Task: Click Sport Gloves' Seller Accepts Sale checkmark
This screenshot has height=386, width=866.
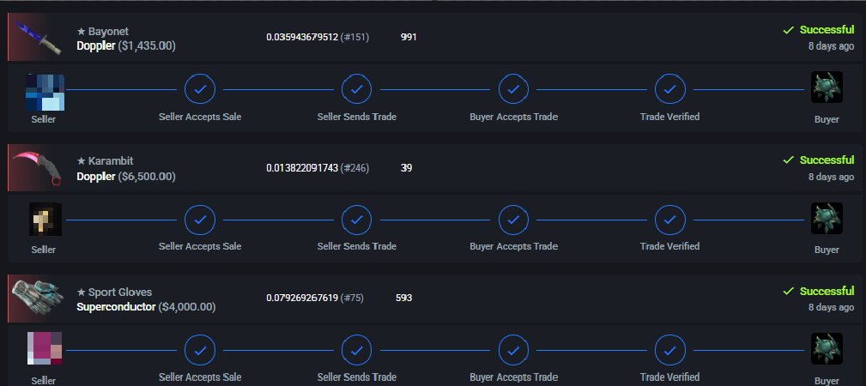Action: point(200,350)
